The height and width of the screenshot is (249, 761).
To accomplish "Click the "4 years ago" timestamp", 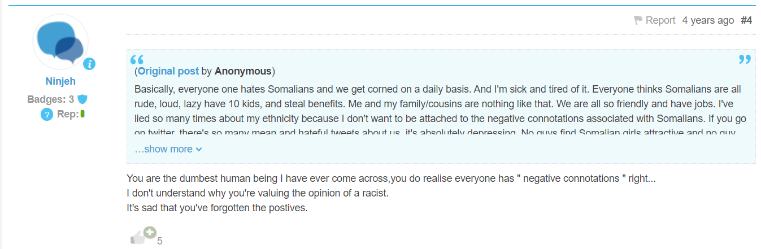I will click(x=708, y=20).
